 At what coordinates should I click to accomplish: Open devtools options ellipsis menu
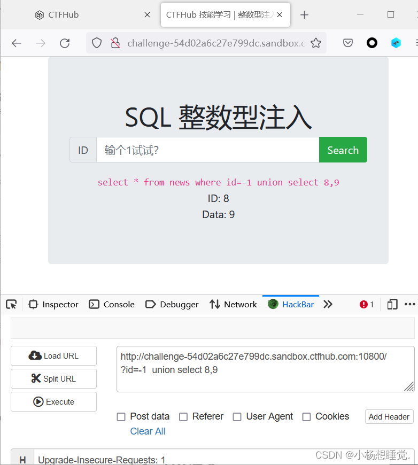pyautogui.click(x=410, y=304)
